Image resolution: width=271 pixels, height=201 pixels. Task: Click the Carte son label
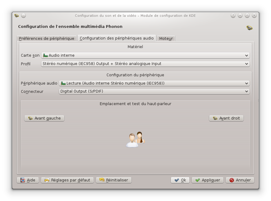tap(30, 55)
